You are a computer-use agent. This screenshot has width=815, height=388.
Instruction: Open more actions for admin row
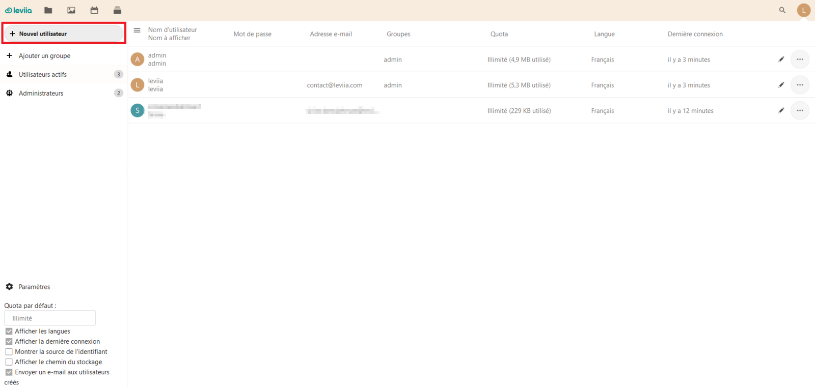click(800, 59)
